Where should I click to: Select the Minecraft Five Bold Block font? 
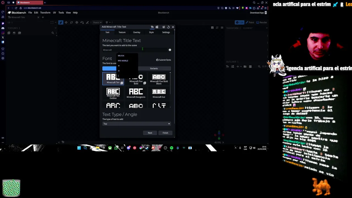(x=159, y=79)
